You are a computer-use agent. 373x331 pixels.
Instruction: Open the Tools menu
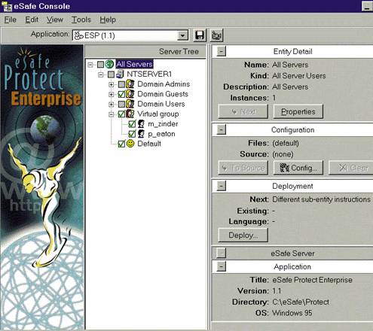[81, 20]
